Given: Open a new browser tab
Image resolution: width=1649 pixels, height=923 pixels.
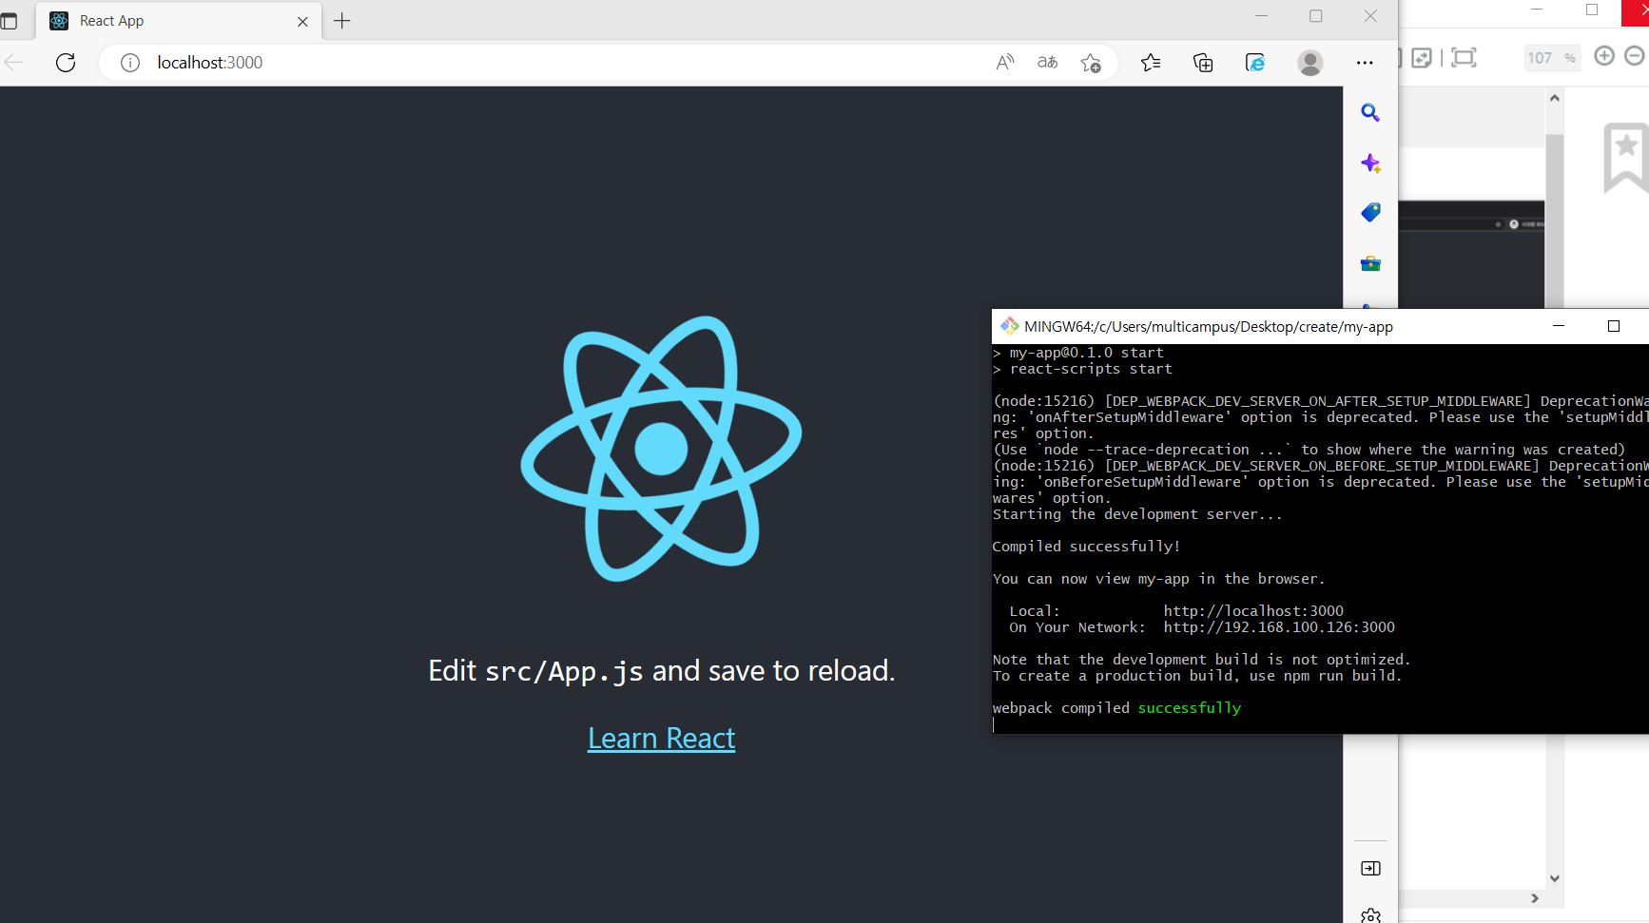Looking at the screenshot, I should [342, 21].
